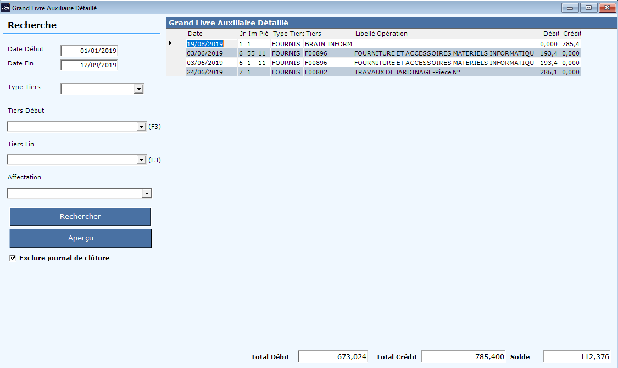Image resolution: width=618 pixels, height=368 pixels.
Task: Click TRAVAUX DE JARDINAGE-Piece N° cell
Action: pyautogui.click(x=444, y=72)
